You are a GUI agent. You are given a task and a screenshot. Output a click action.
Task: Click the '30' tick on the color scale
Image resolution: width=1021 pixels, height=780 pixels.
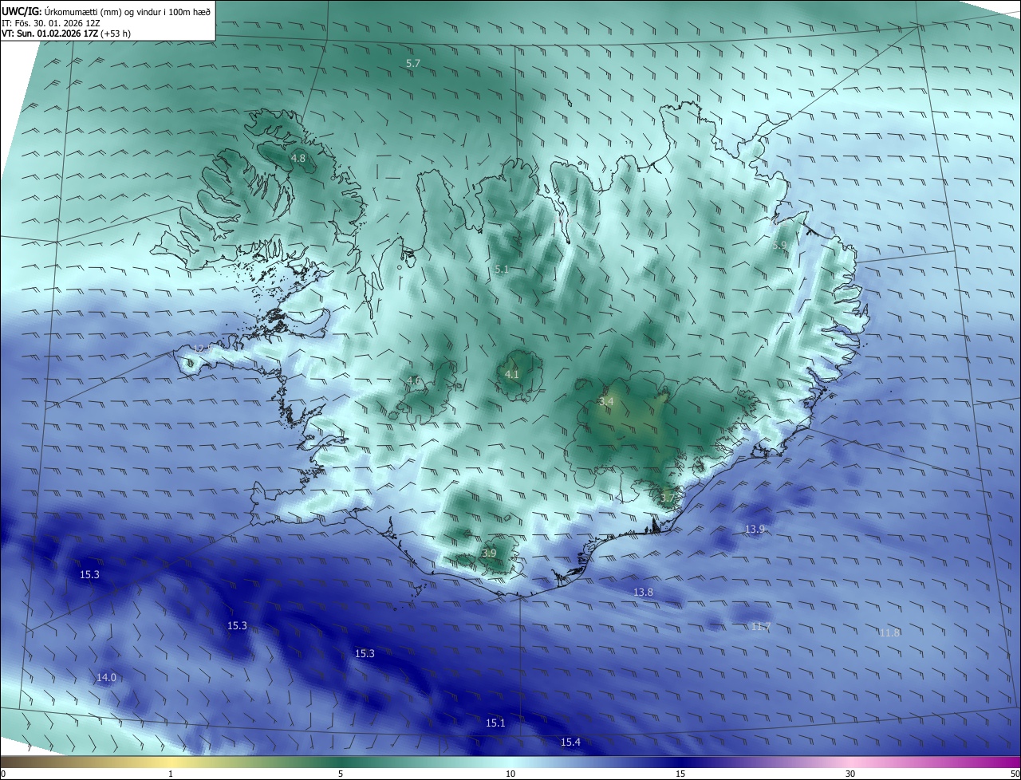(x=850, y=774)
